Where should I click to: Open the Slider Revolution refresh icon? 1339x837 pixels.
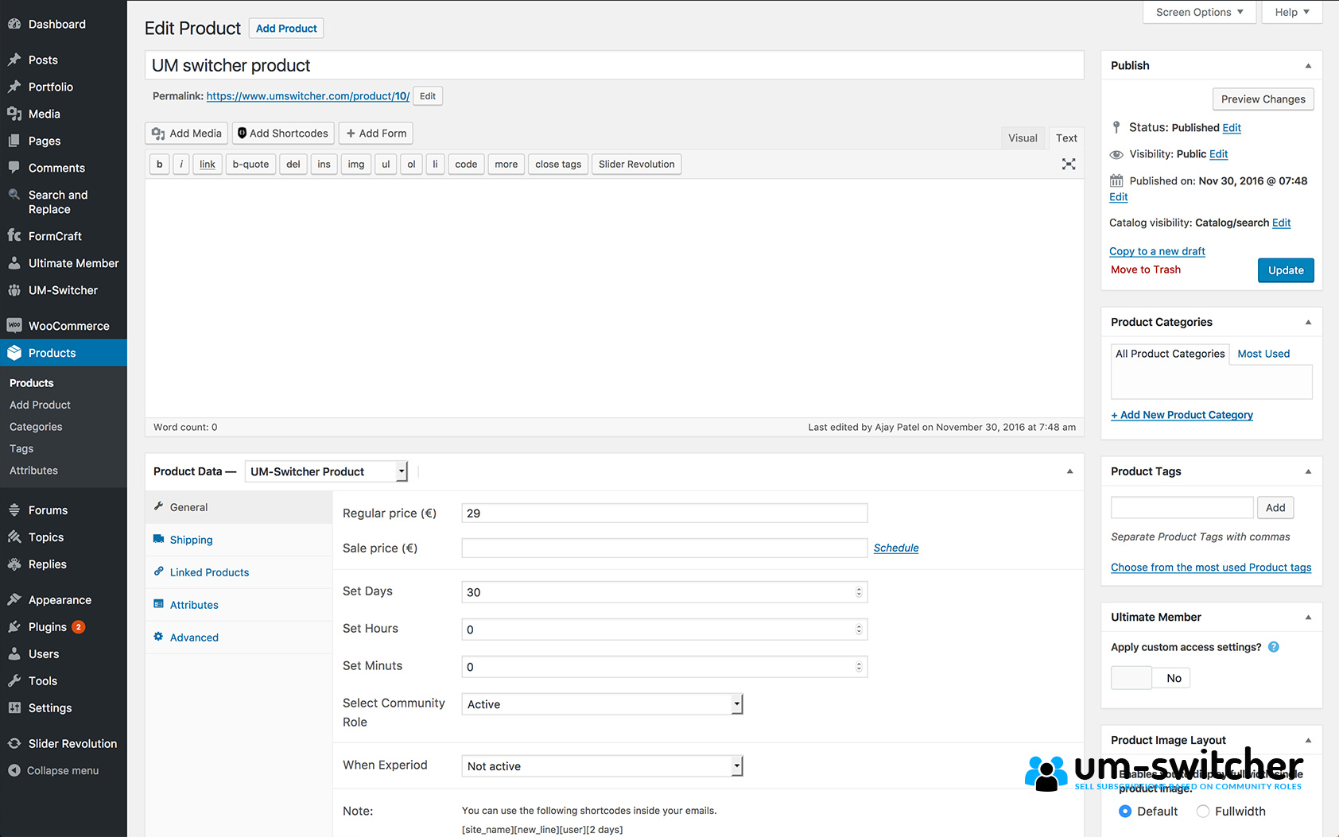[14, 743]
